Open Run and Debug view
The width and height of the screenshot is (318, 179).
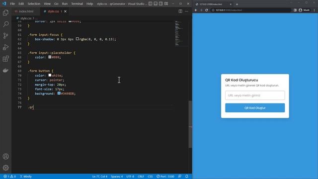[x=5, y=47]
